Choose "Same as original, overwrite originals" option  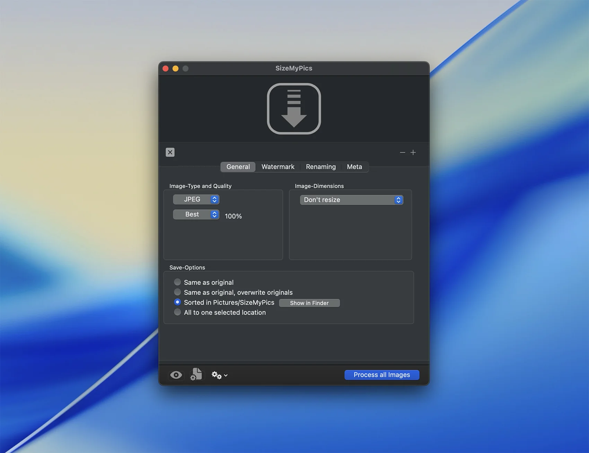tap(177, 292)
